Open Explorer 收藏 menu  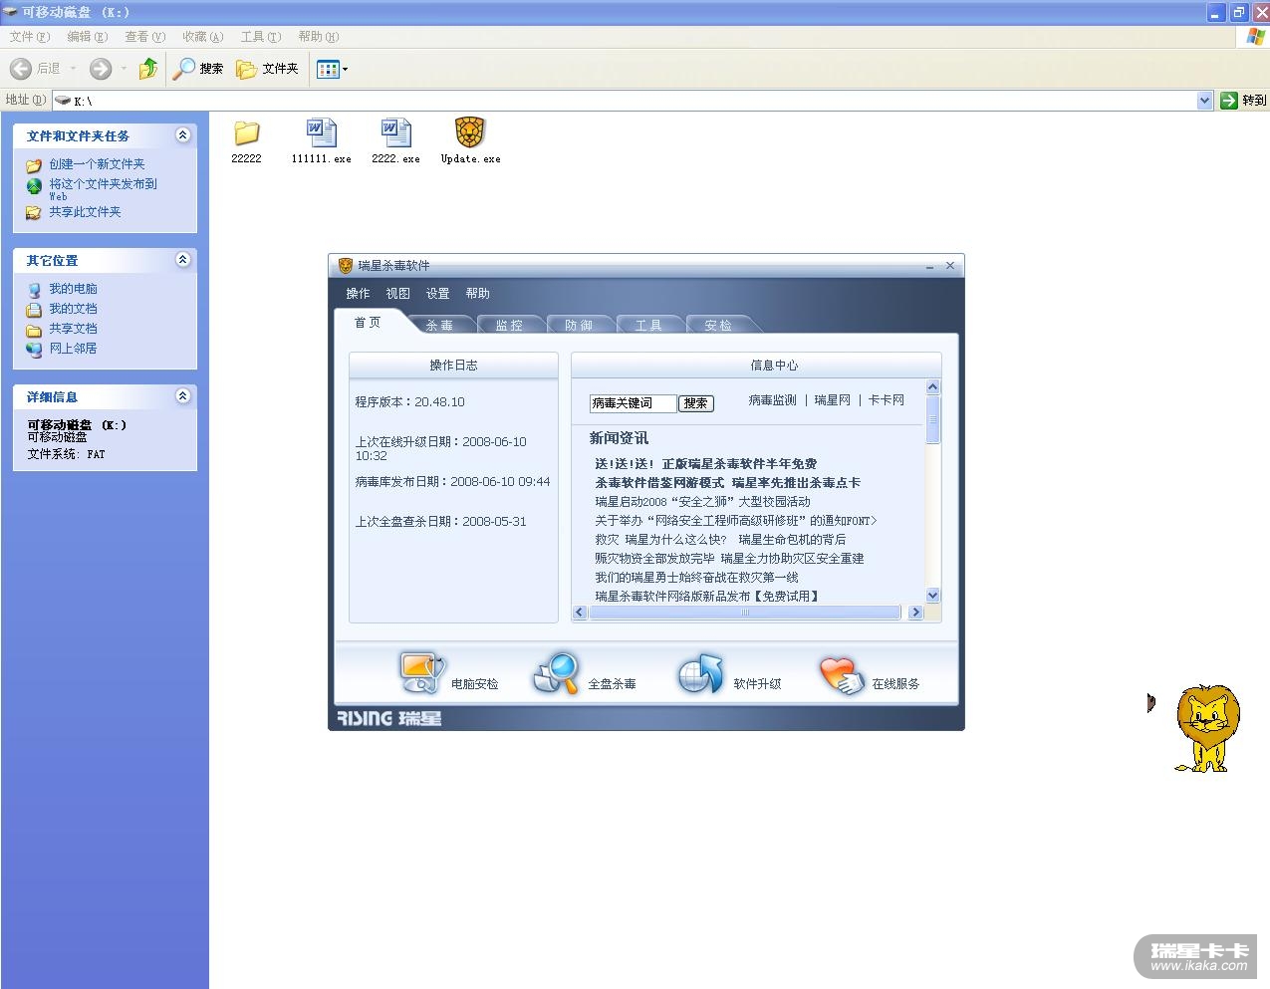(x=203, y=37)
